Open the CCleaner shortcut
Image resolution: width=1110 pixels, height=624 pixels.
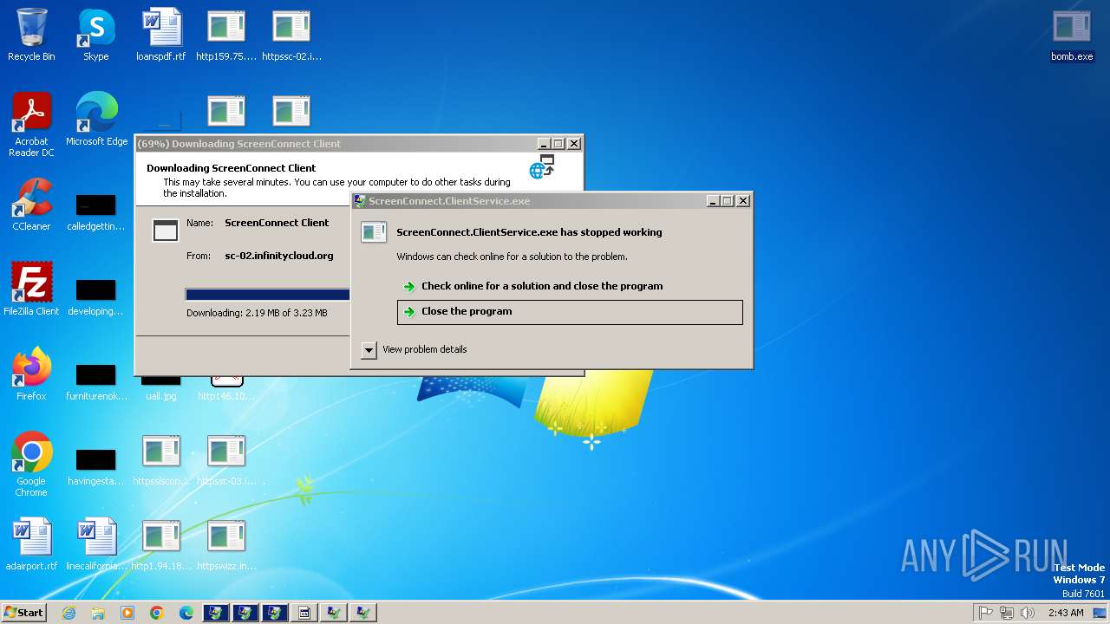pos(31,205)
